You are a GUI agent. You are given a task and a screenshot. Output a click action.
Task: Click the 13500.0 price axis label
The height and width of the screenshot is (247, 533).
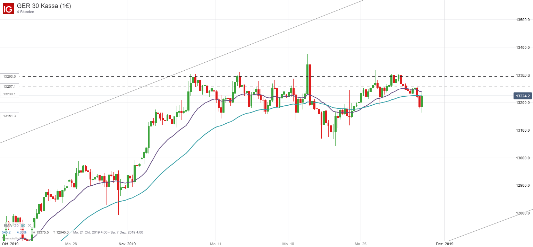tap(522, 20)
